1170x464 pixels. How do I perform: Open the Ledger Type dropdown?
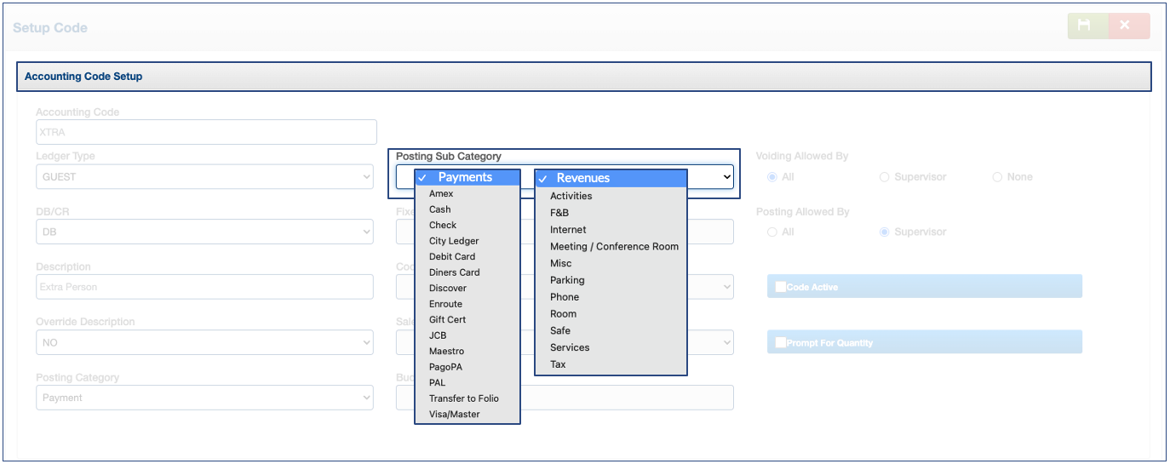[204, 177]
